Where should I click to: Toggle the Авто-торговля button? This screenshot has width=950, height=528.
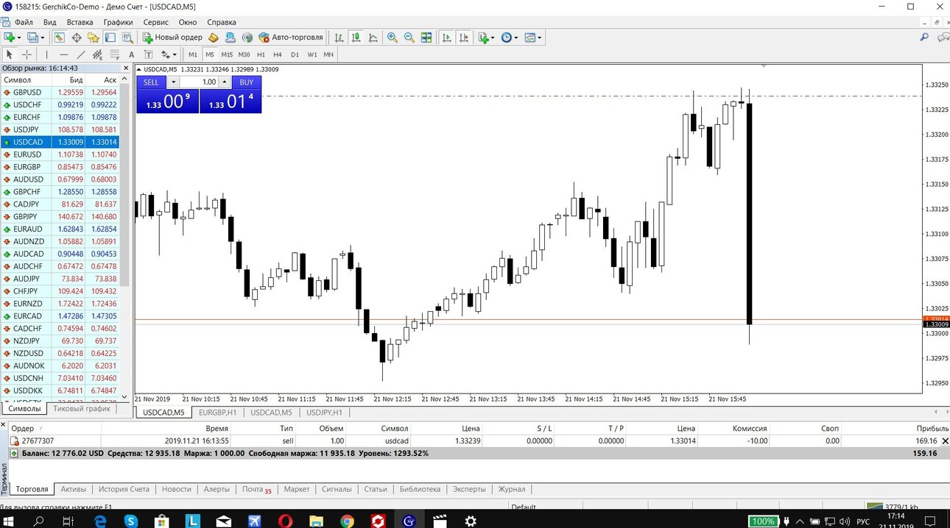(x=290, y=38)
